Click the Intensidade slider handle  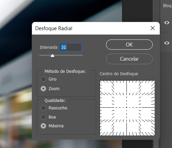click(52, 56)
